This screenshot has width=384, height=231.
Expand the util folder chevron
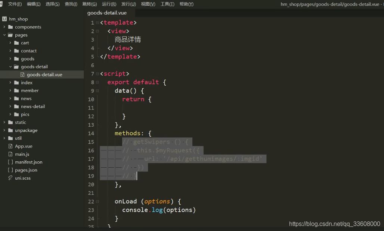(4, 138)
